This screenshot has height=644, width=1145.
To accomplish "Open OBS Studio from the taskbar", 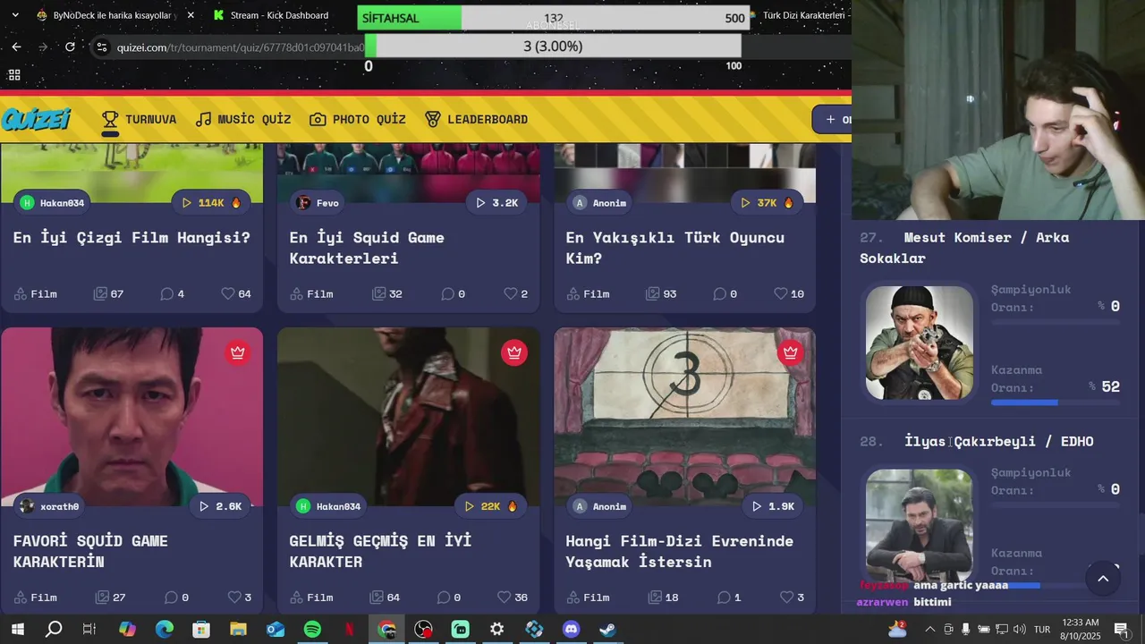I will pyautogui.click(x=423, y=629).
